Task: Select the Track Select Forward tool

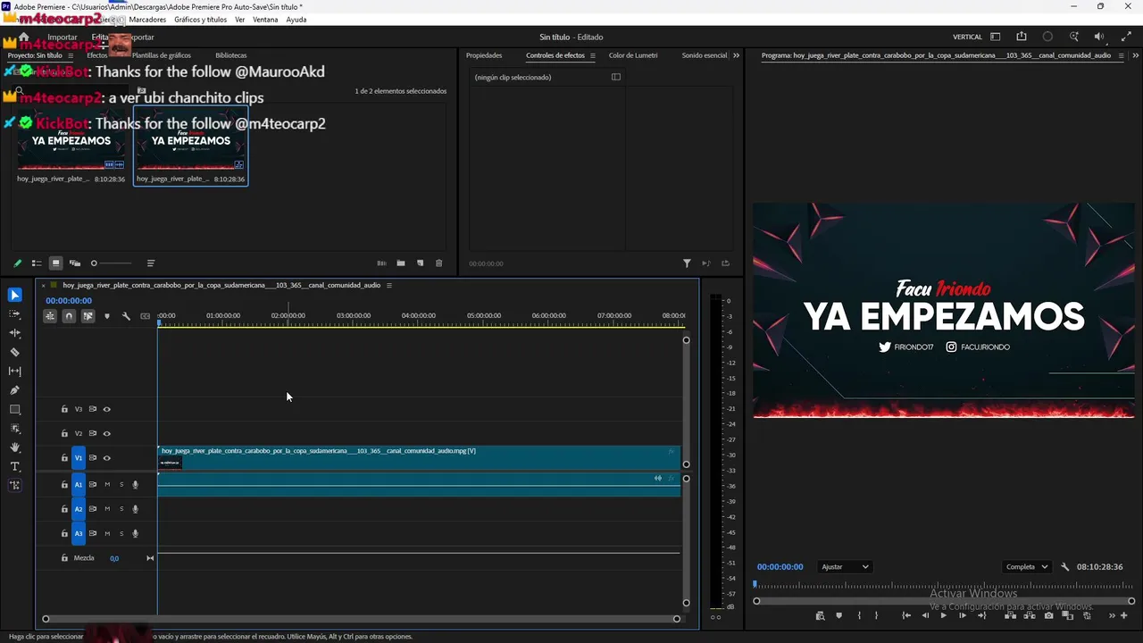Action: [x=14, y=313]
